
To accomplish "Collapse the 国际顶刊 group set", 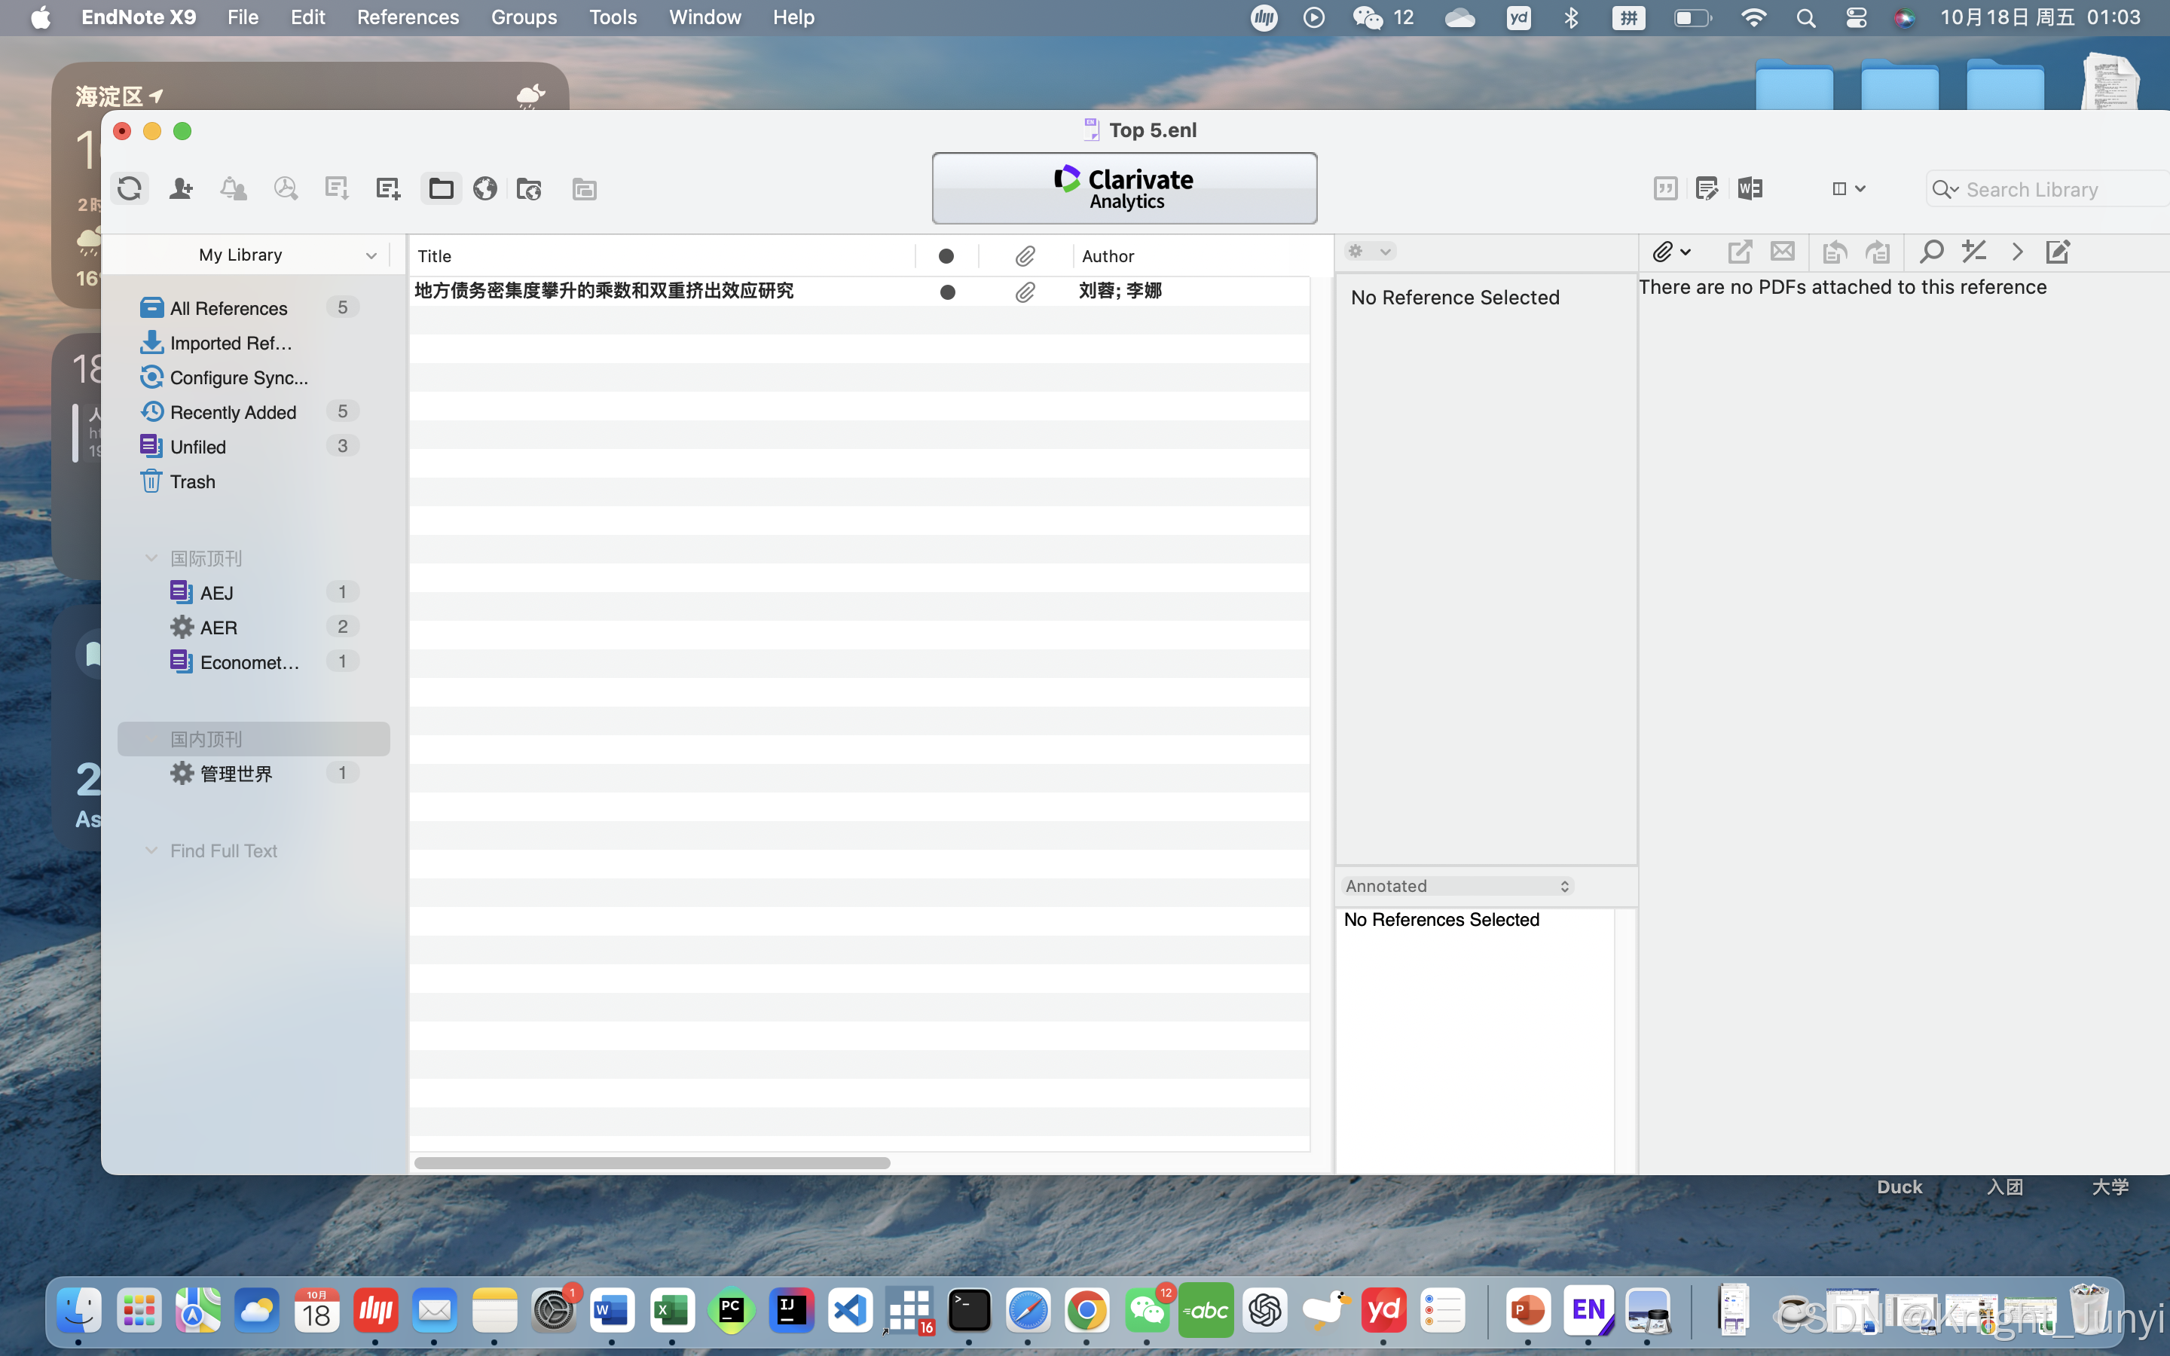I will (151, 557).
